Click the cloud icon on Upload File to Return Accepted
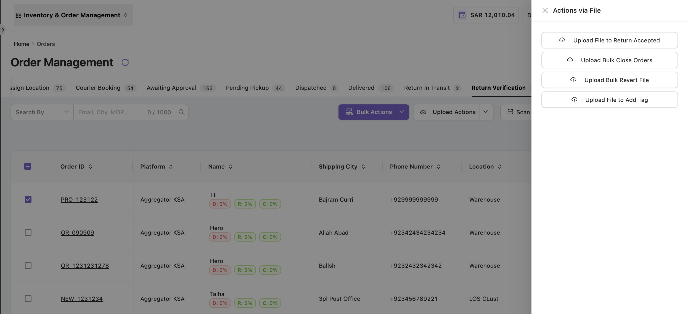This screenshot has height=314, width=688. click(562, 40)
